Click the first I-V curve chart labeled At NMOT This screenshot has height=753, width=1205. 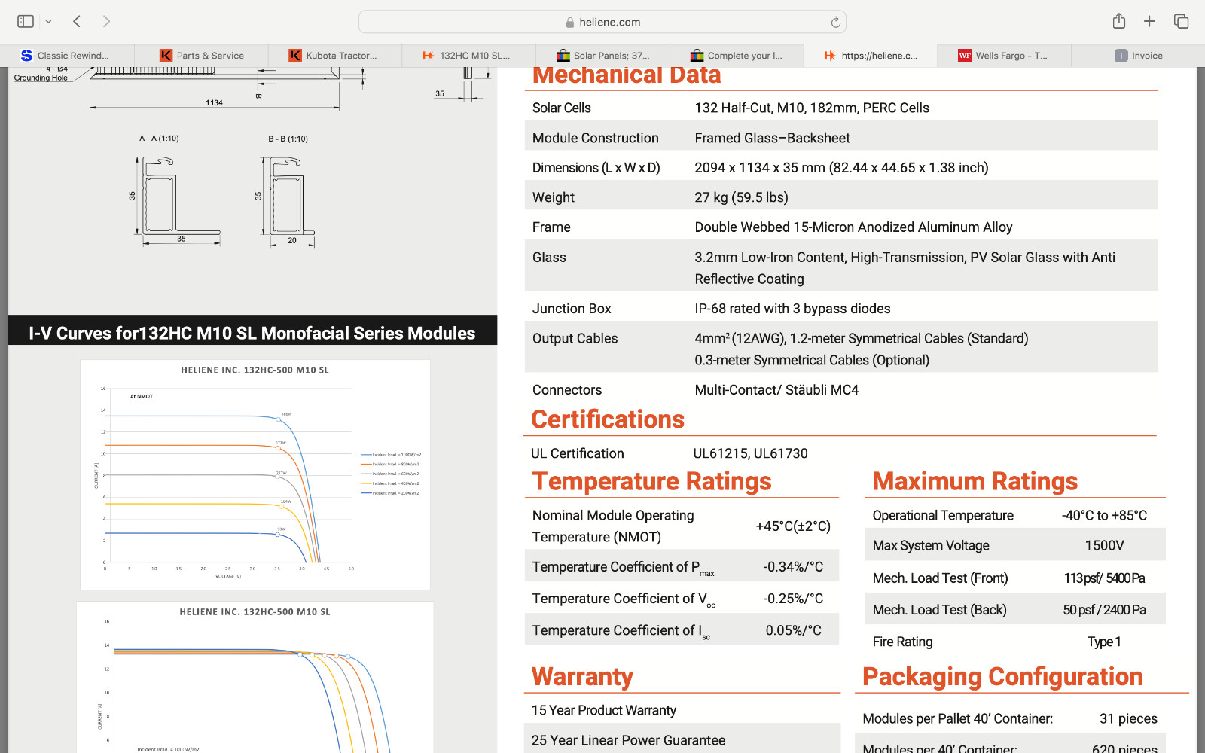pos(255,474)
